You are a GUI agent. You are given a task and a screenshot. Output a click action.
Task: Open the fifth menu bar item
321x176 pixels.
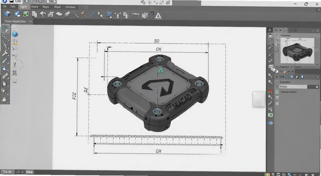46,7
